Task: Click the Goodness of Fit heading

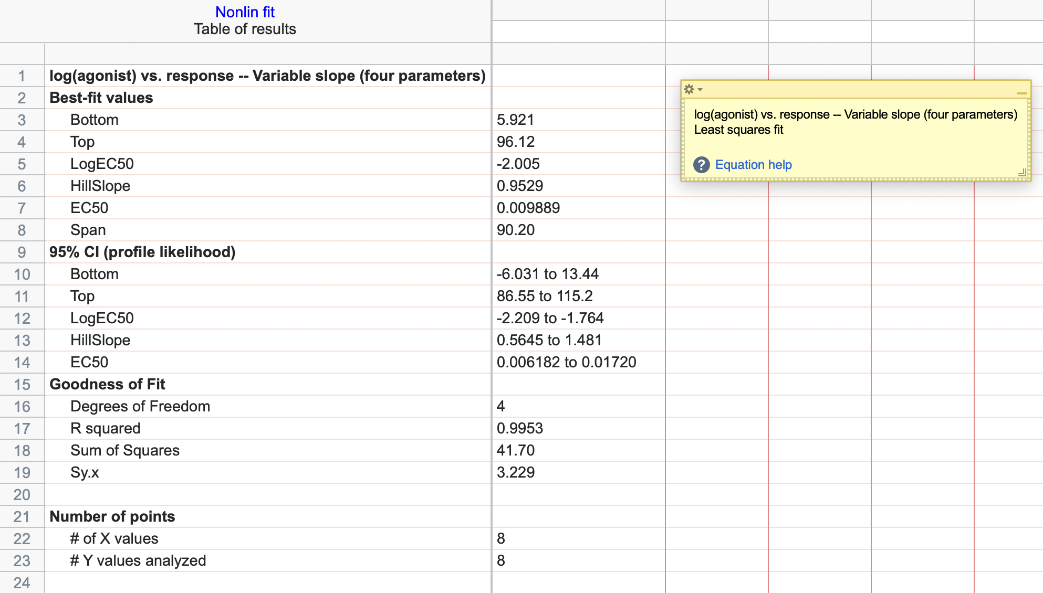Action: pos(107,384)
